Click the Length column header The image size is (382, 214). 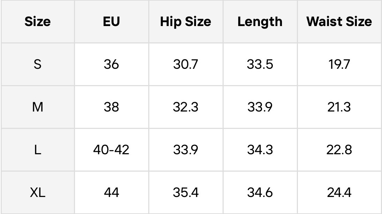[260, 22]
